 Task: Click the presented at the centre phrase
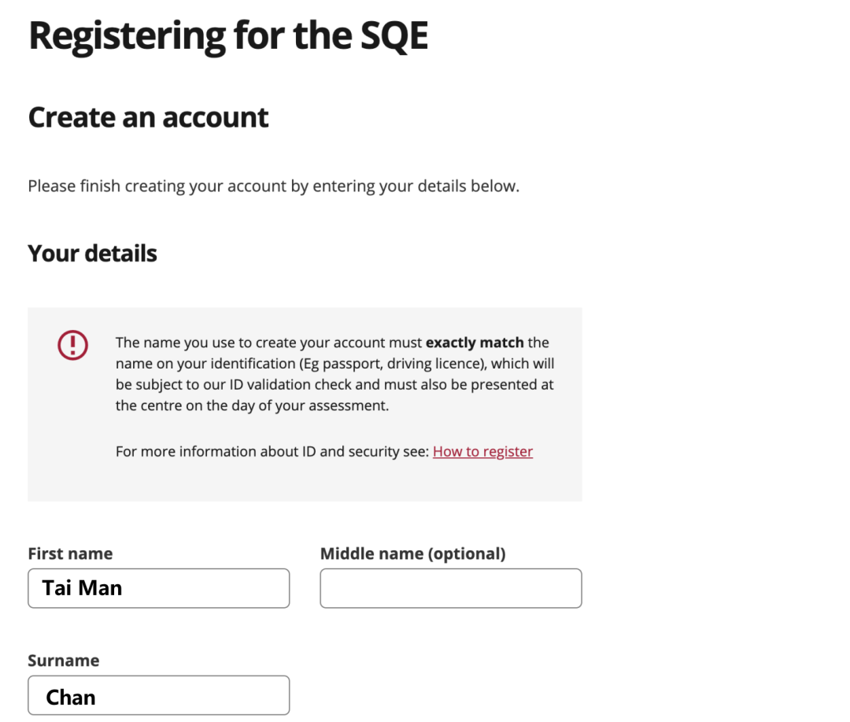coord(504,385)
